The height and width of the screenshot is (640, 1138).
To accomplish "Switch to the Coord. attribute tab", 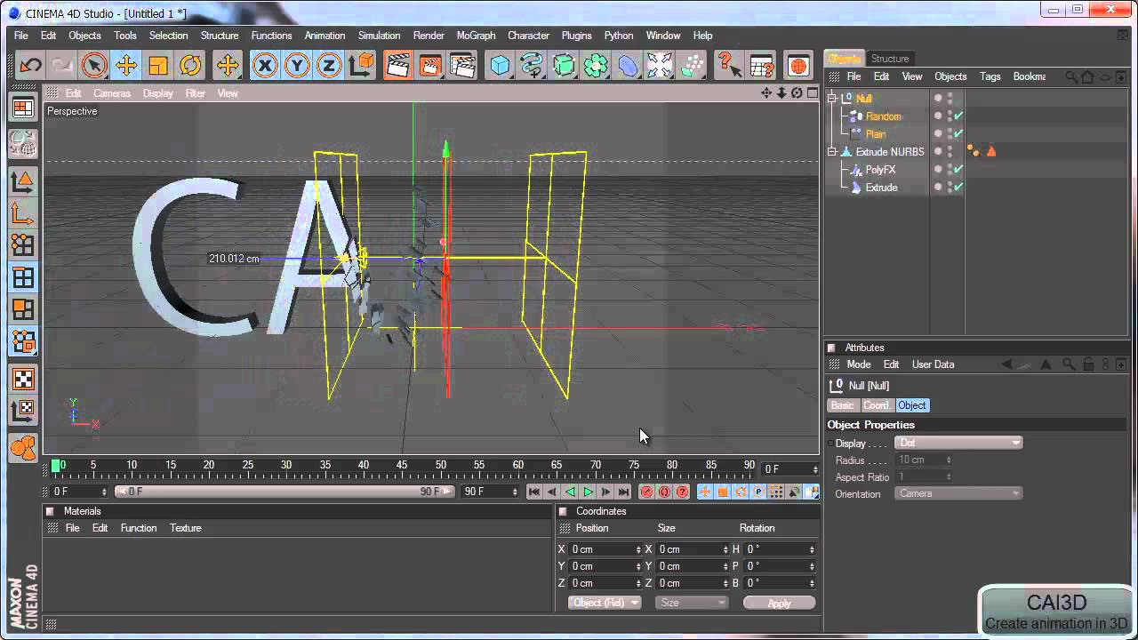I will pos(876,405).
